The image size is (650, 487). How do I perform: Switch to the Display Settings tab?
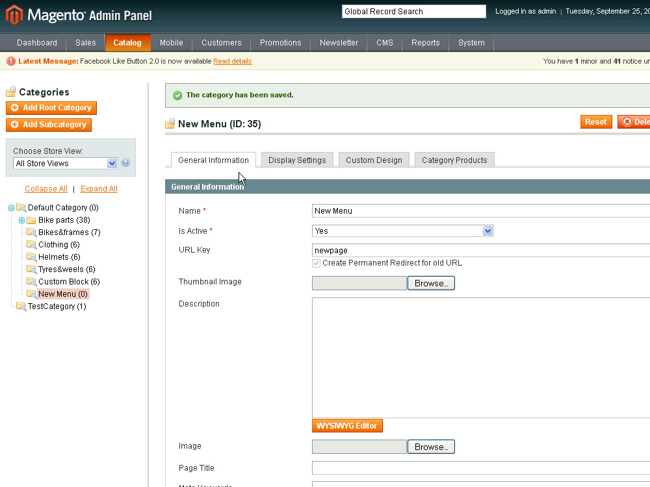click(x=297, y=160)
